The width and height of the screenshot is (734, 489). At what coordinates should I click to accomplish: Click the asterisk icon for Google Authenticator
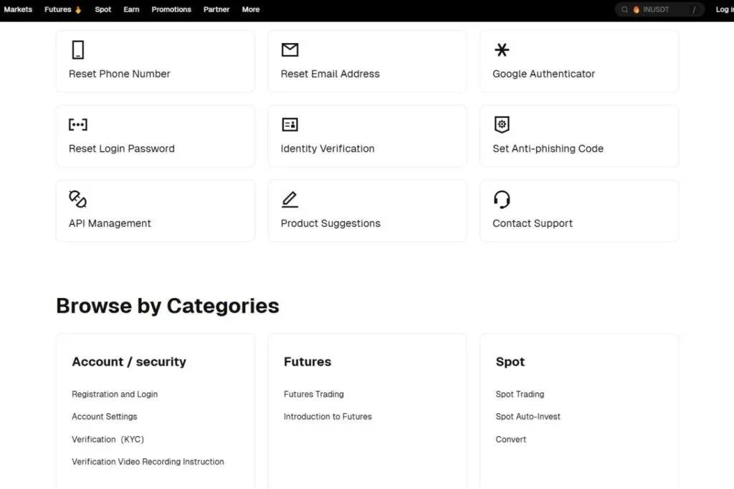[502, 49]
